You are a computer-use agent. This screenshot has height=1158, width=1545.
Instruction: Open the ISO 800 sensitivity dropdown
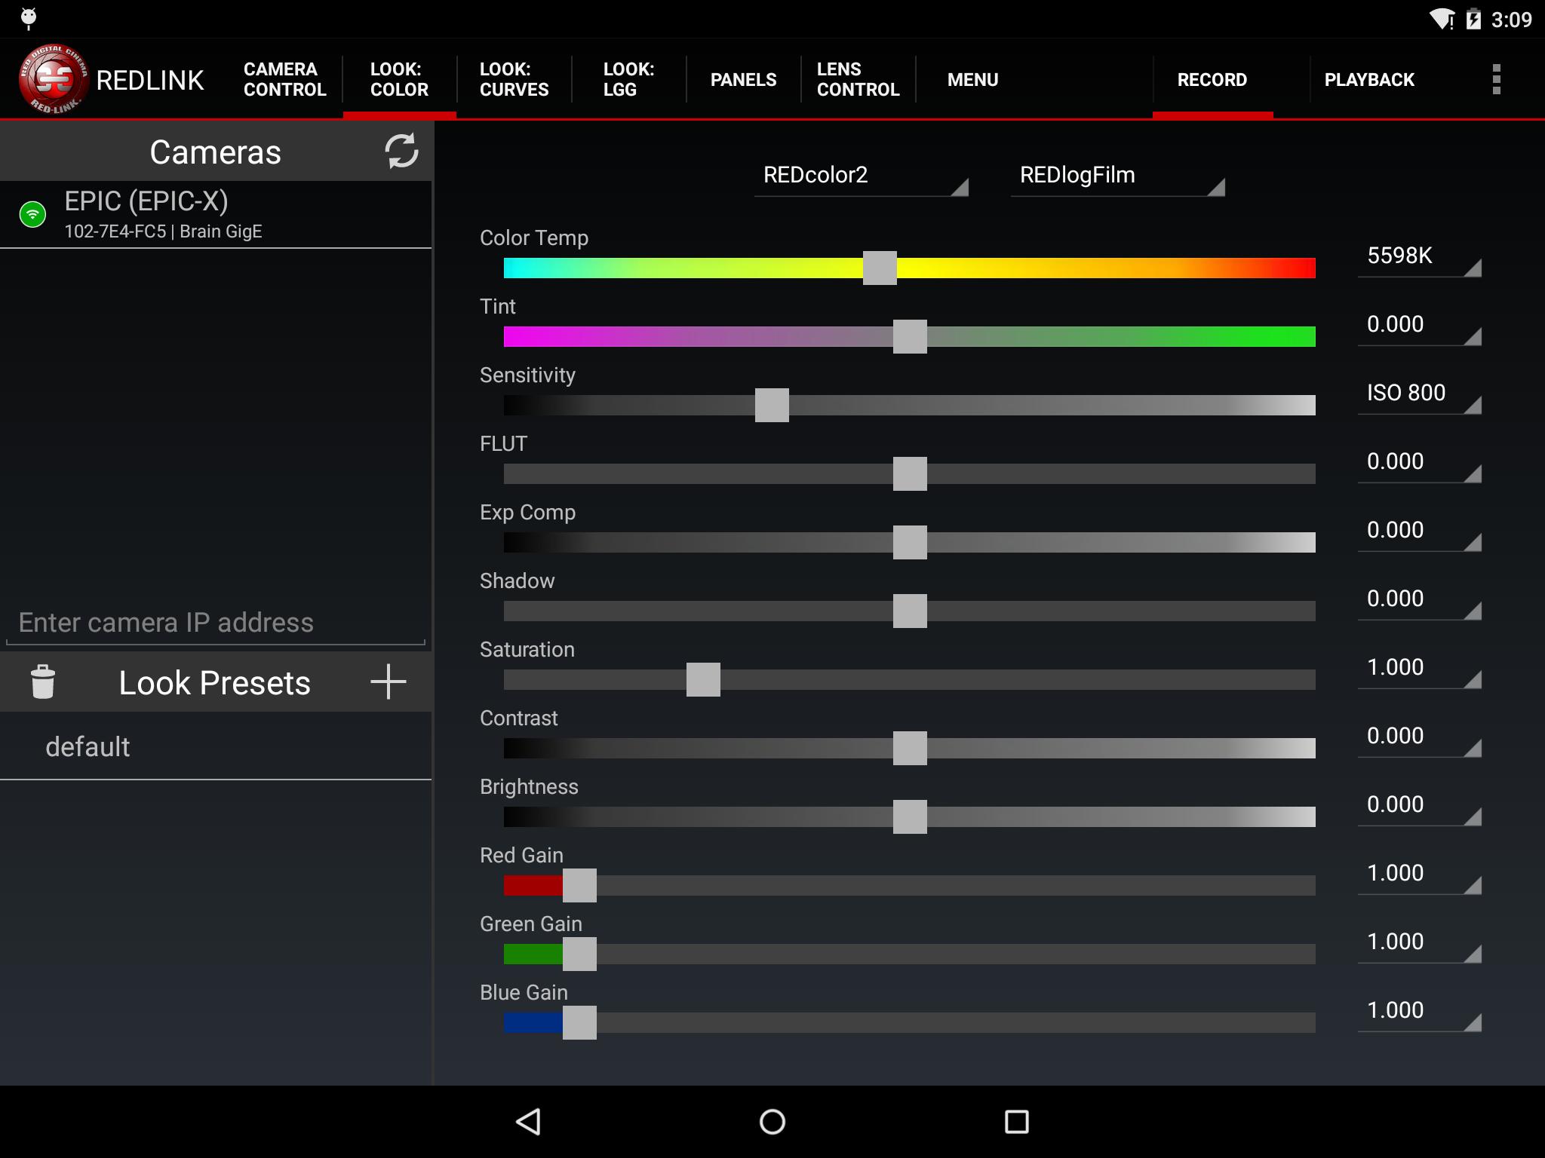click(1420, 394)
